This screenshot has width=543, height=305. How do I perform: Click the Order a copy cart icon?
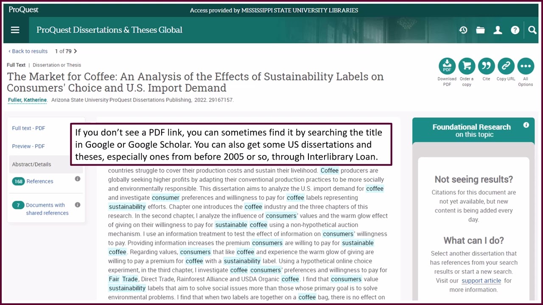click(467, 66)
